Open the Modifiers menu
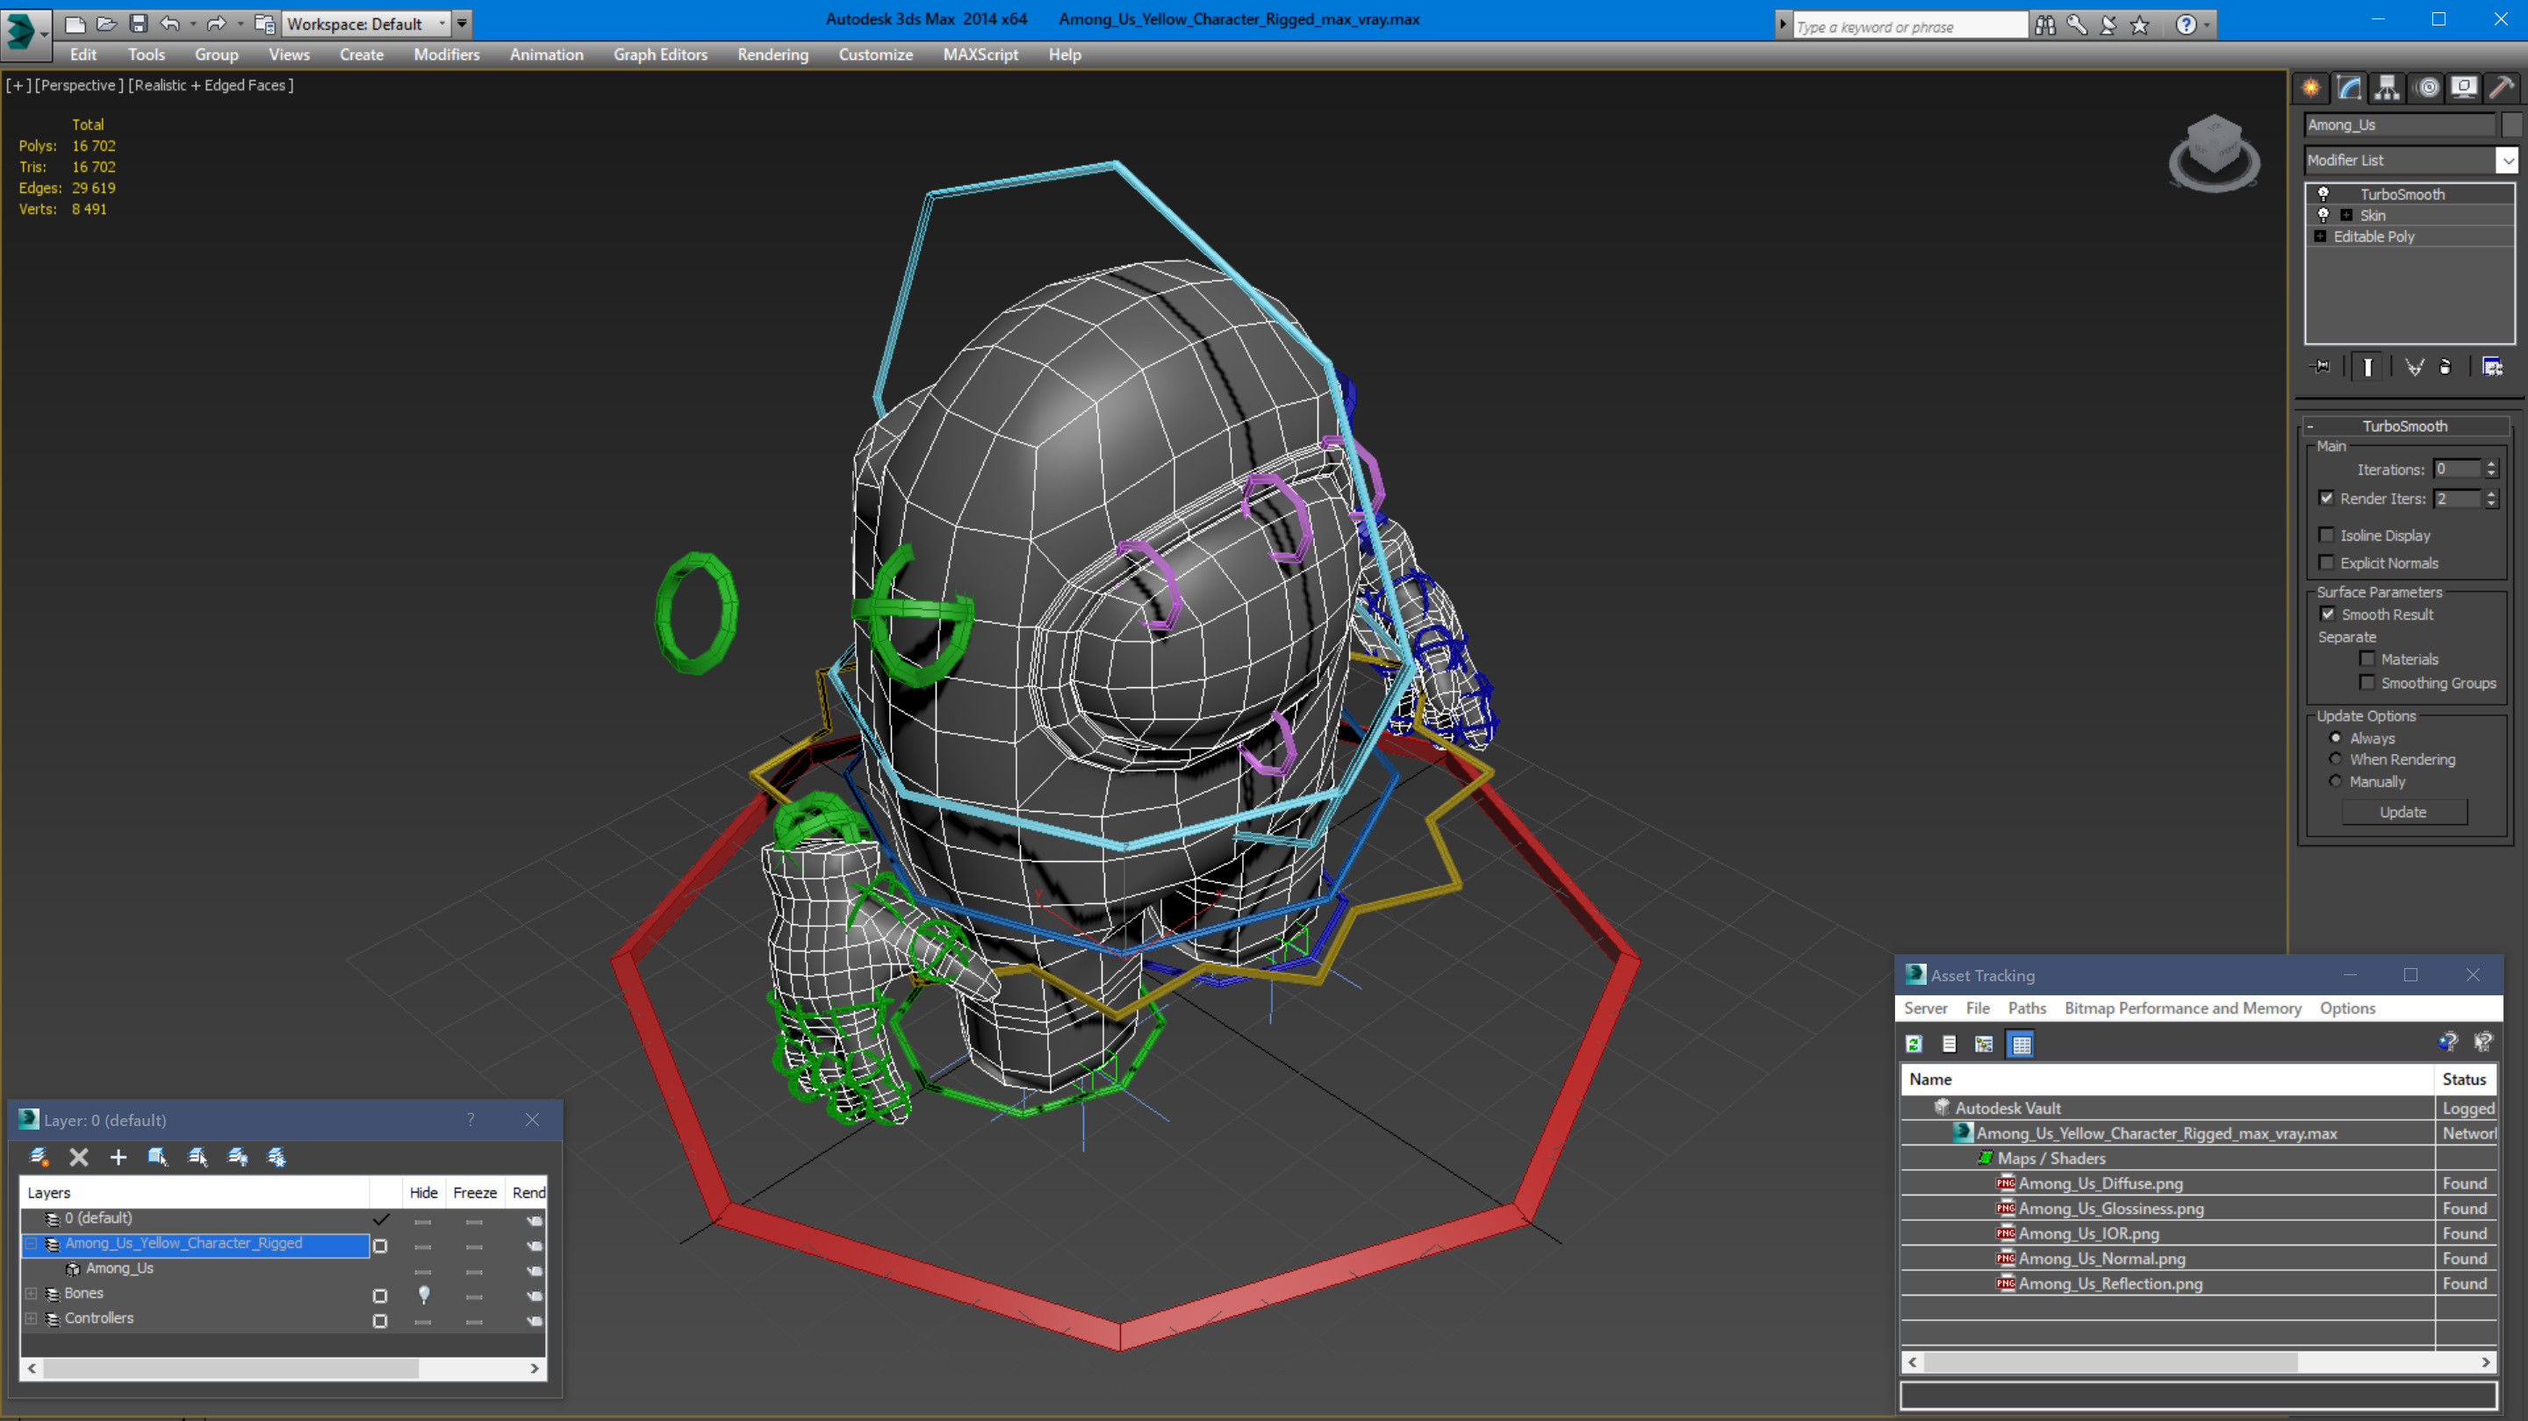The image size is (2528, 1421). 447,55
